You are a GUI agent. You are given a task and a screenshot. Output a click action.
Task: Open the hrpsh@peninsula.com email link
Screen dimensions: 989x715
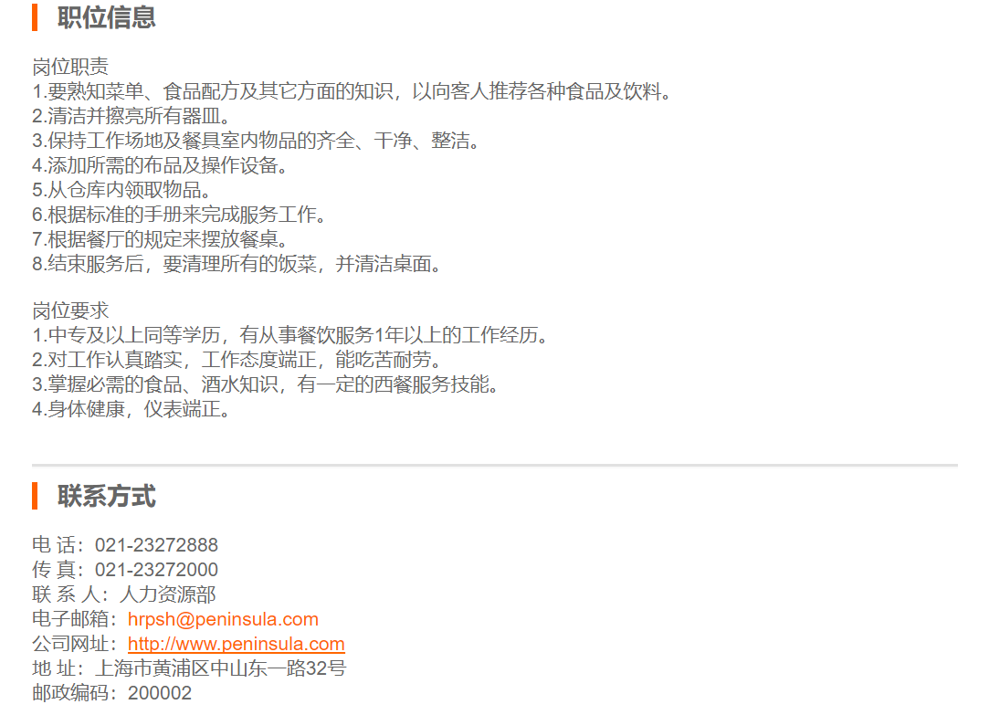[223, 619]
